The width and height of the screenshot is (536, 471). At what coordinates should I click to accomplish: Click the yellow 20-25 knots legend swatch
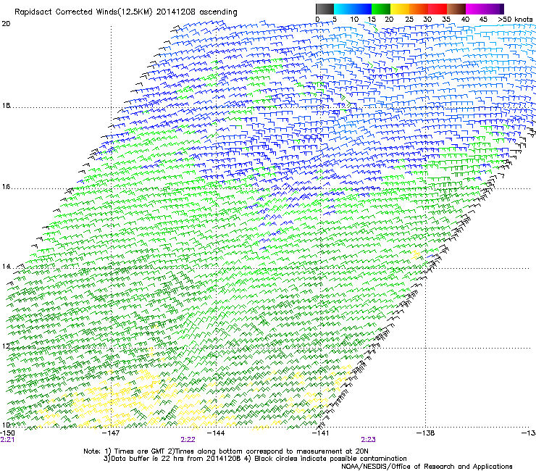point(400,9)
